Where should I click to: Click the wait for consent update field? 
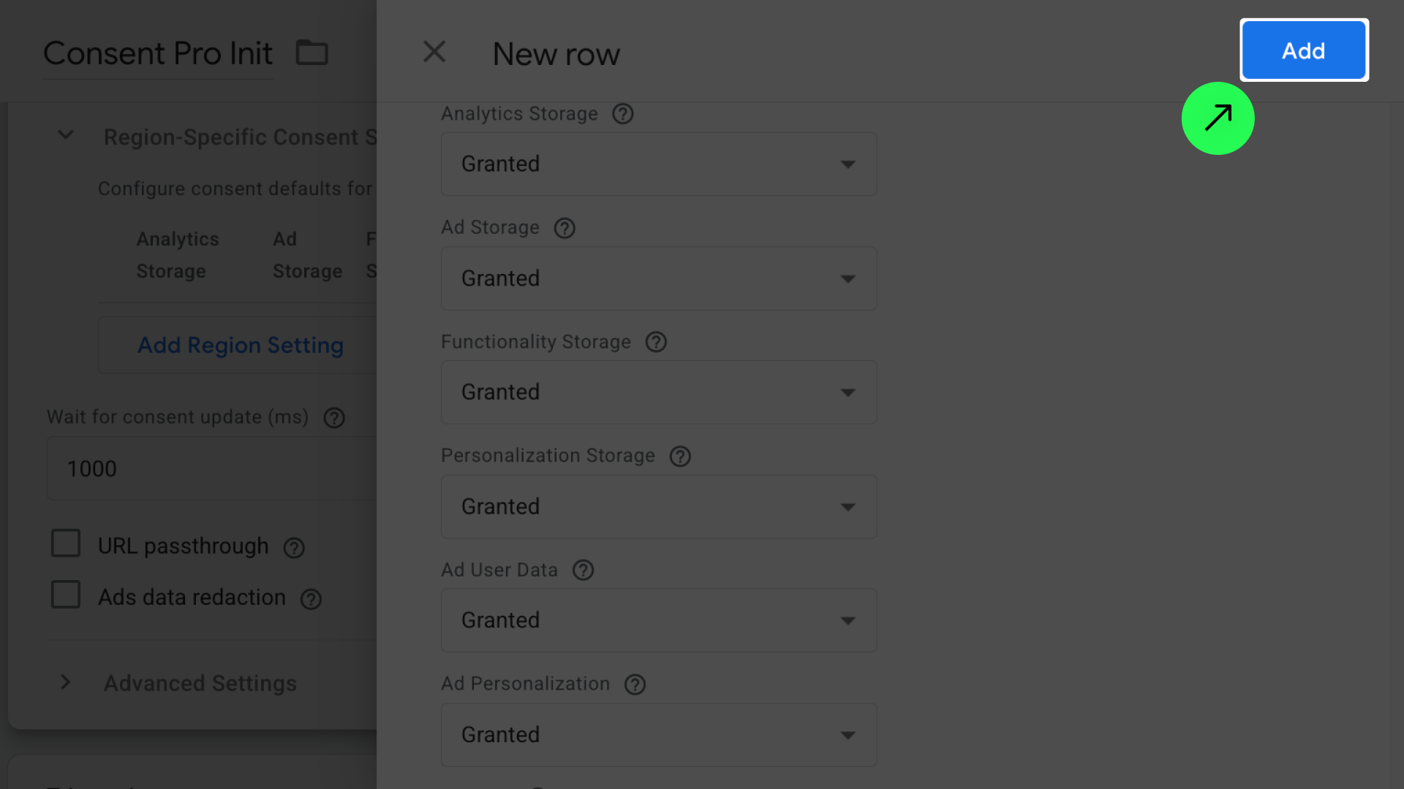212,468
